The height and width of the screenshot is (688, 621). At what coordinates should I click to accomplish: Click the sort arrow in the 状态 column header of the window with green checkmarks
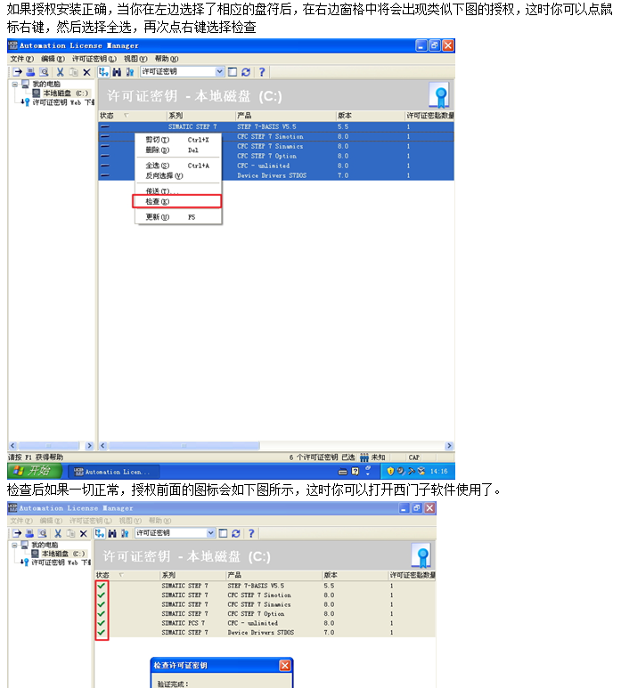click(121, 575)
